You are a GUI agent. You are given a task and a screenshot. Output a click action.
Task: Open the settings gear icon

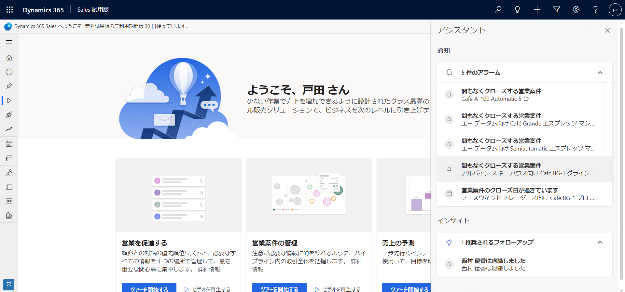point(576,10)
